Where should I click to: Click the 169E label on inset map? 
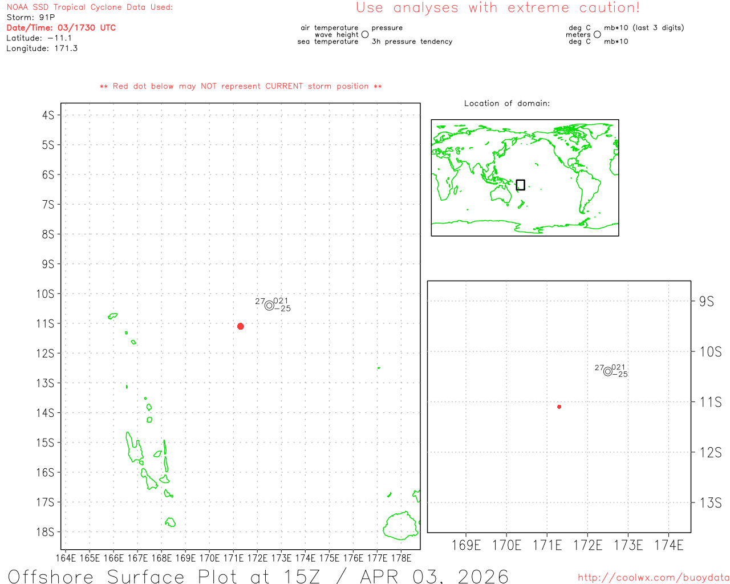[x=466, y=545]
